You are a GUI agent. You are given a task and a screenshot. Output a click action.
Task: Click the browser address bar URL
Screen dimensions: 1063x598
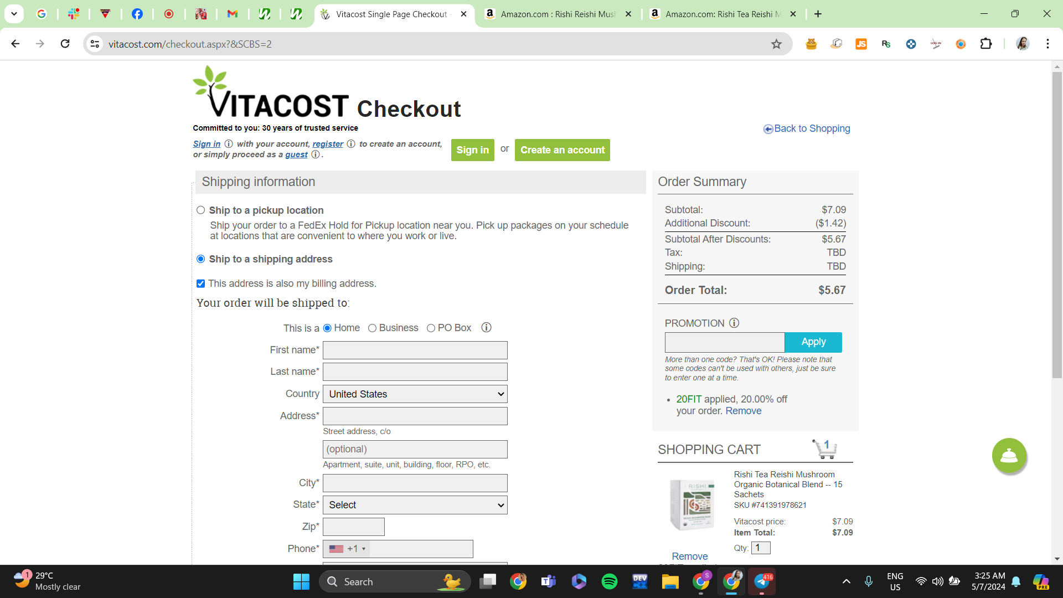190,44
